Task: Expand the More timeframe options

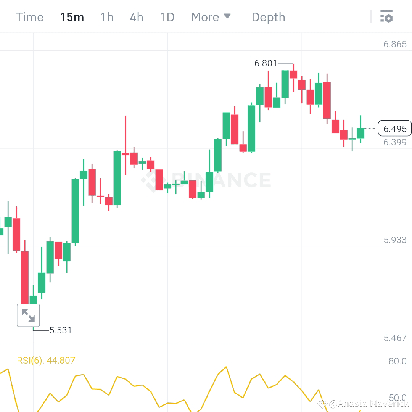Action: (205, 17)
